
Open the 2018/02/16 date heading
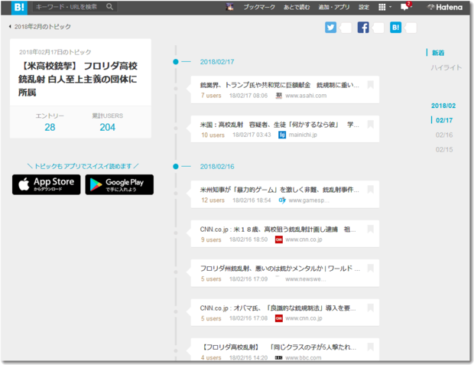pyautogui.click(x=217, y=167)
